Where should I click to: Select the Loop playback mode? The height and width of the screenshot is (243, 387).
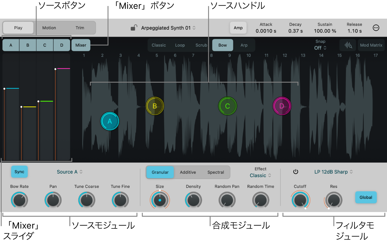(x=180, y=45)
